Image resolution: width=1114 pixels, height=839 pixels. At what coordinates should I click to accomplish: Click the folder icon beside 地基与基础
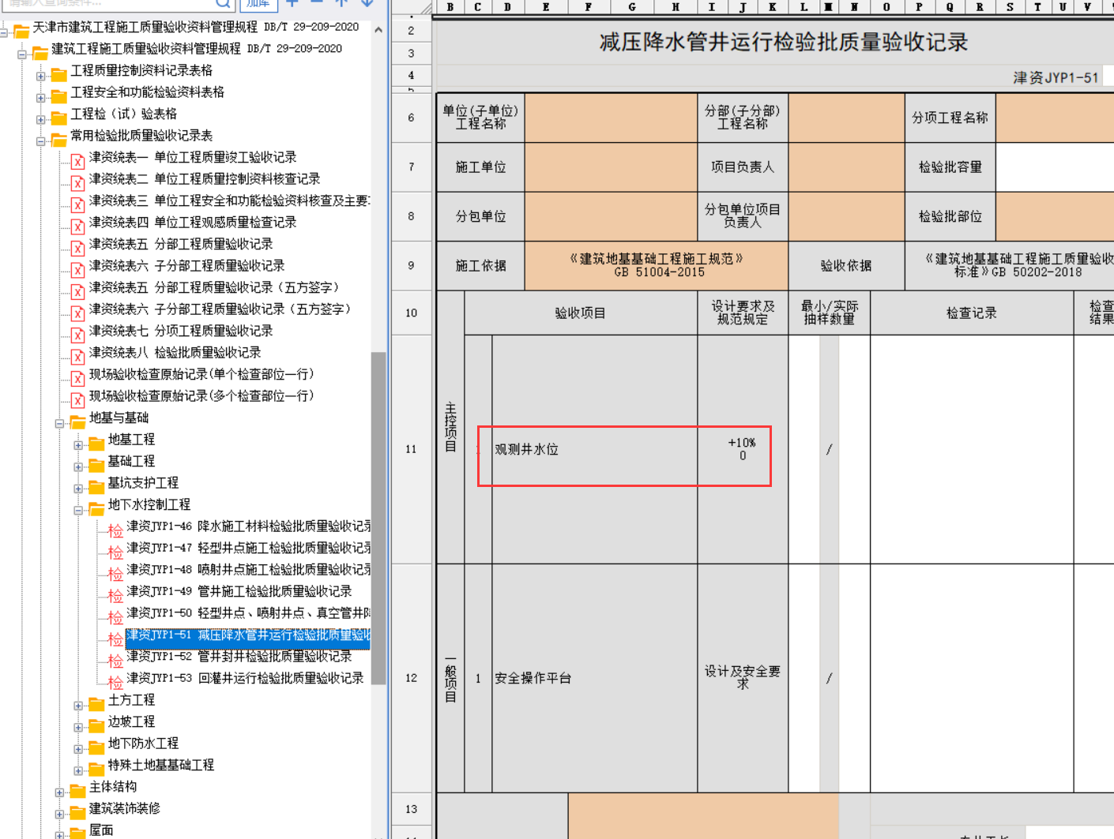click(78, 422)
